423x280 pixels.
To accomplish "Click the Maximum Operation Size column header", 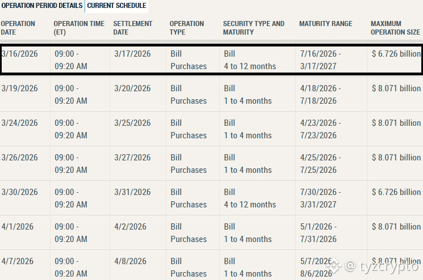I will tap(395, 28).
